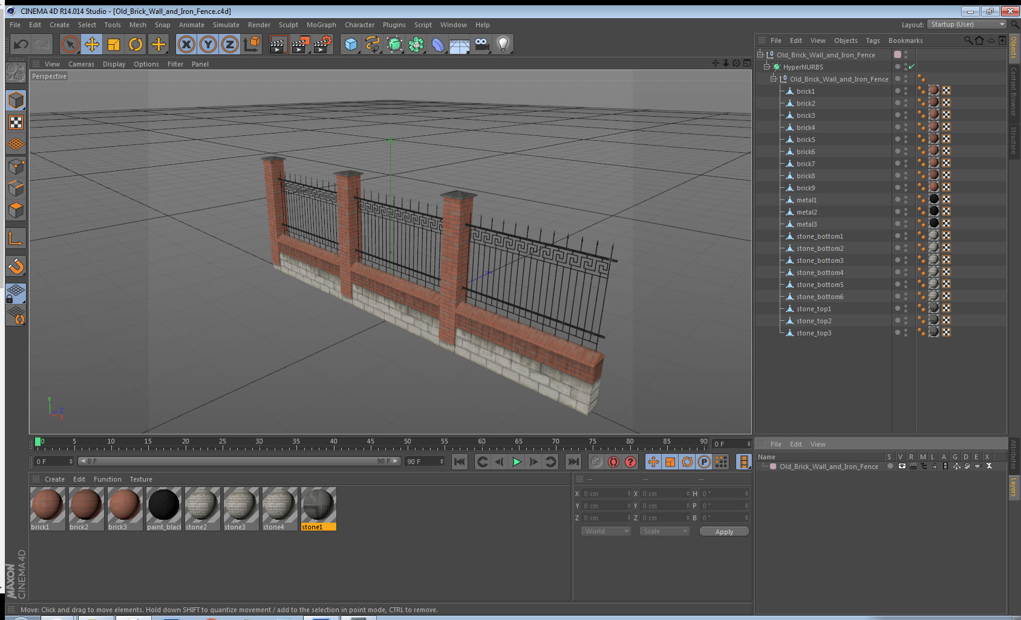Select the metal1 object in tree
The width and height of the screenshot is (1021, 620).
[806, 200]
